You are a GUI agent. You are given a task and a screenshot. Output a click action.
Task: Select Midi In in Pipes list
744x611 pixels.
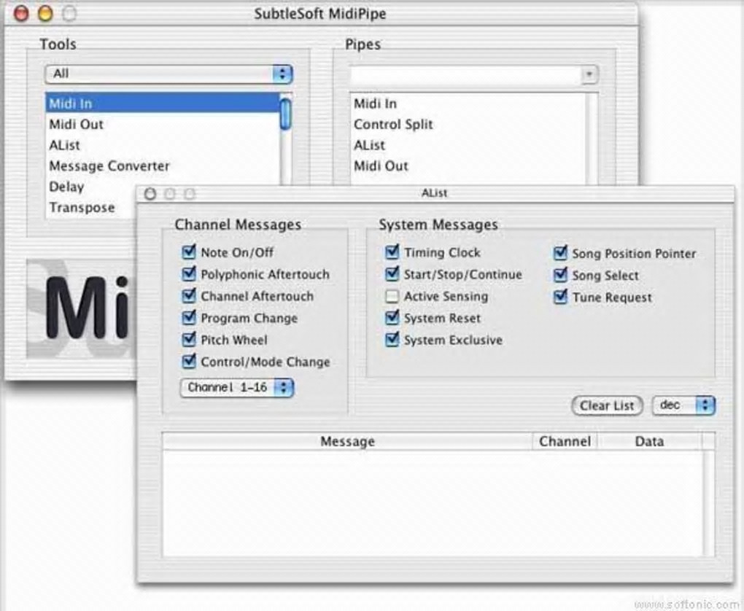[469, 104]
